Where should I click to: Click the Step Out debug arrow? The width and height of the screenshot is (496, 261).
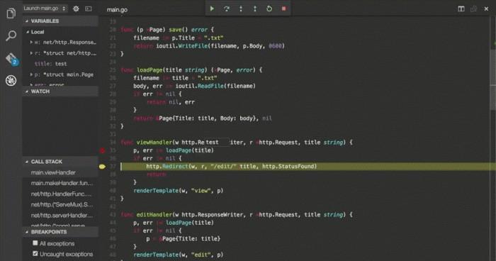pyautogui.click(x=255, y=9)
